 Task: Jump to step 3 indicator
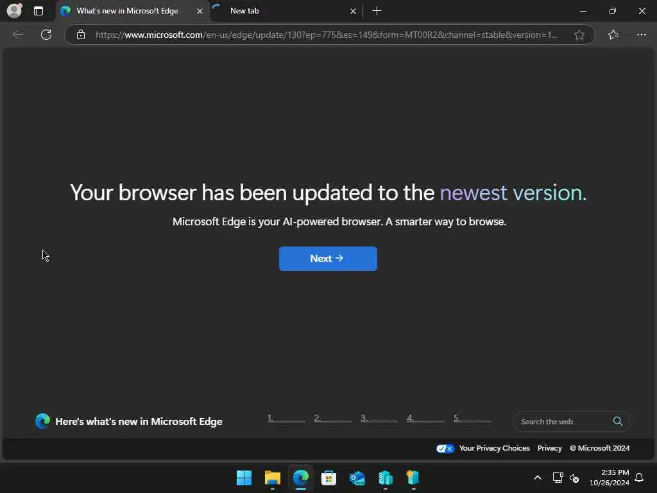click(379, 419)
